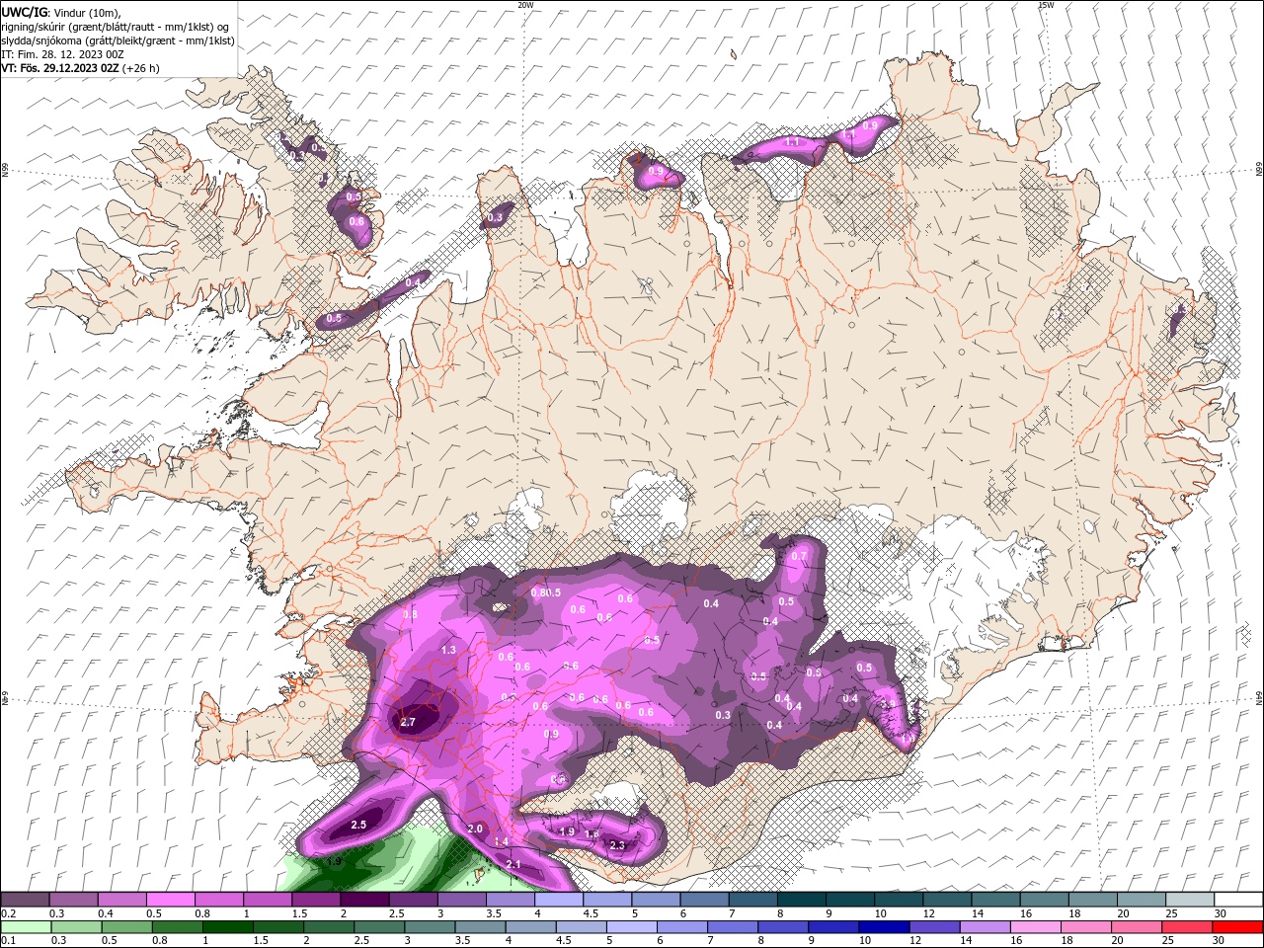Click the upper legend swatch for 3–3.5 mm
Screen dimensions: 1264x948
[461, 900]
